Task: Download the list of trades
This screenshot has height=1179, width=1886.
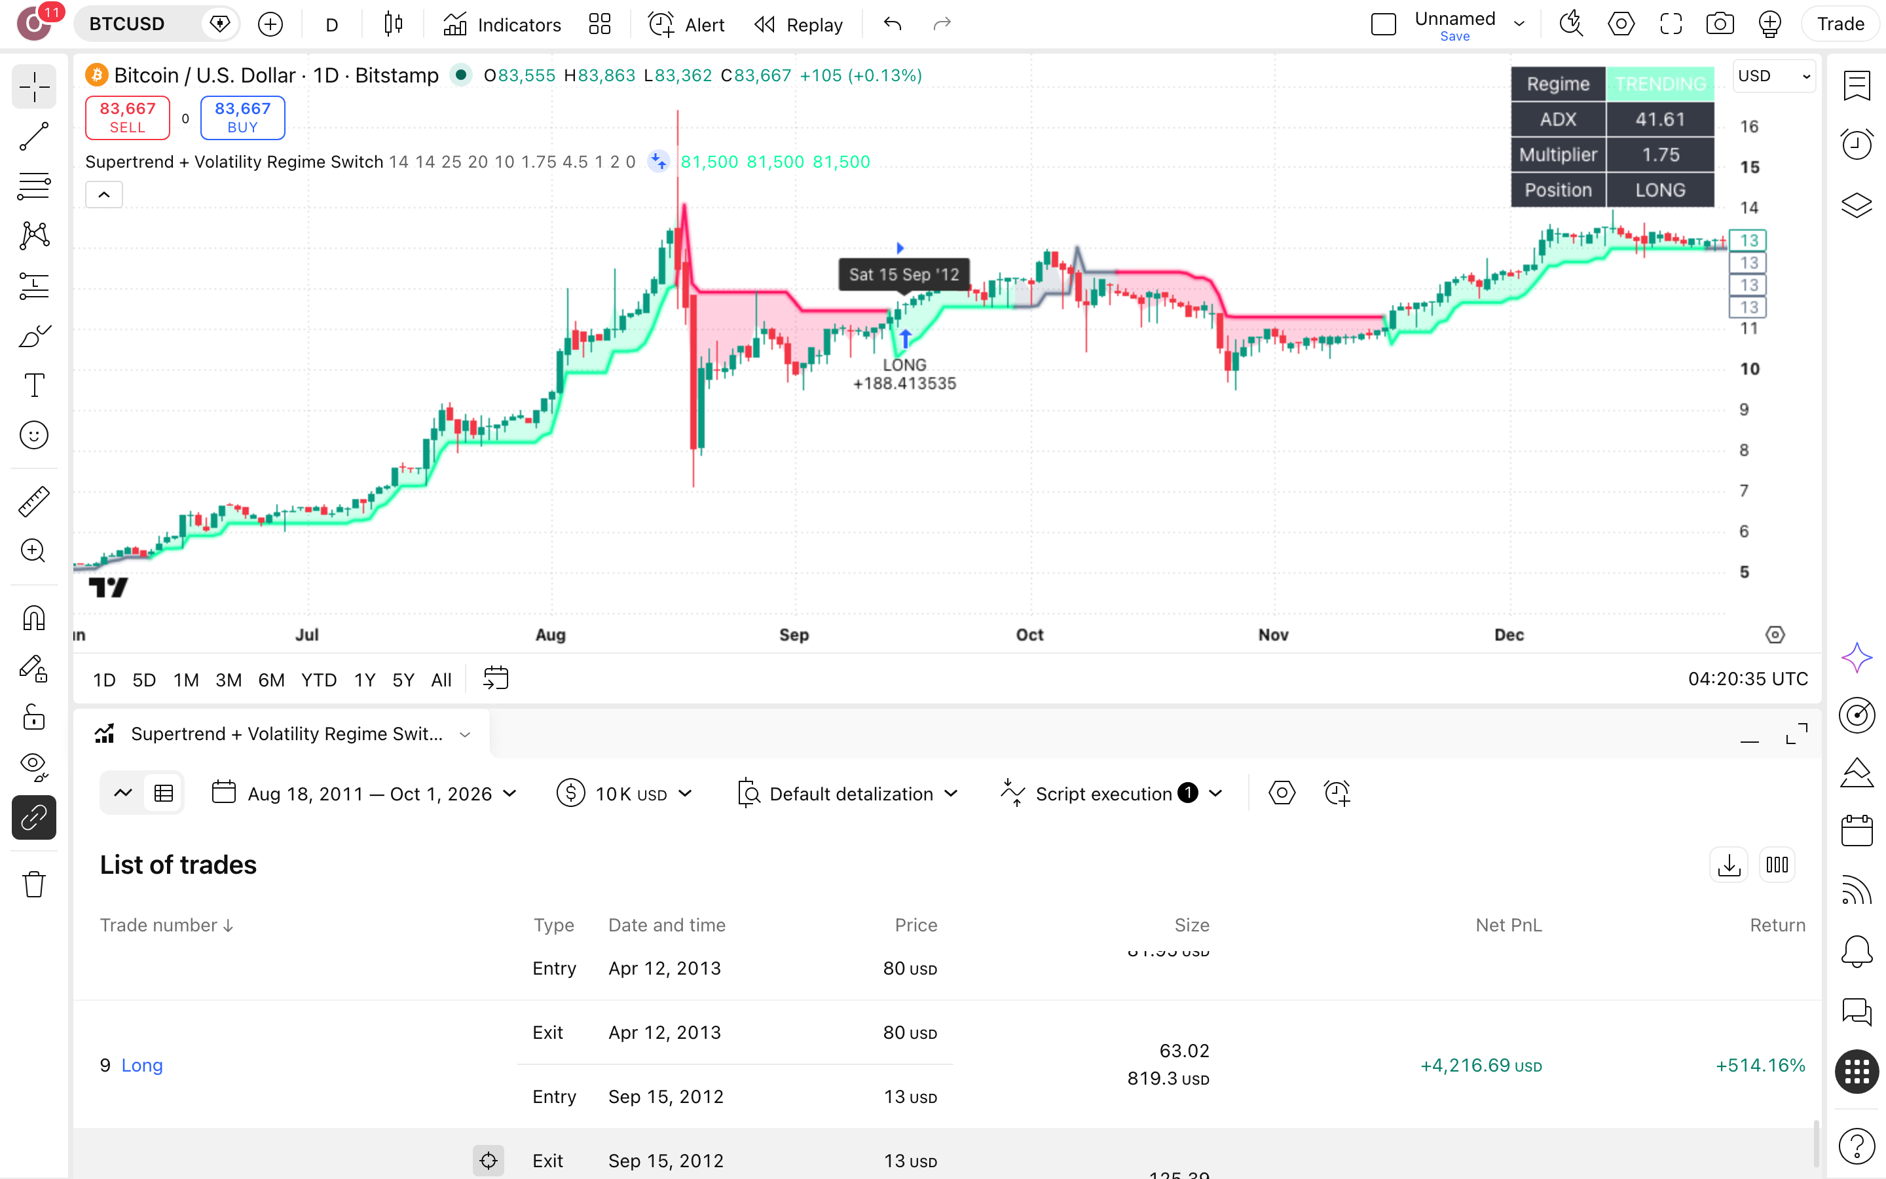Action: pyautogui.click(x=1729, y=865)
